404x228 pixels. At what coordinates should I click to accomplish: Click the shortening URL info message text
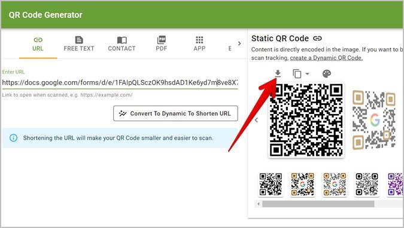119,138
